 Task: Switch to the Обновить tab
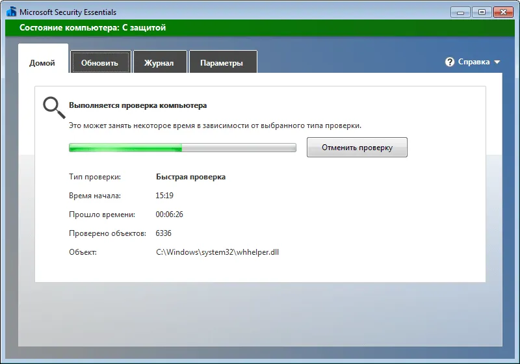pos(100,62)
